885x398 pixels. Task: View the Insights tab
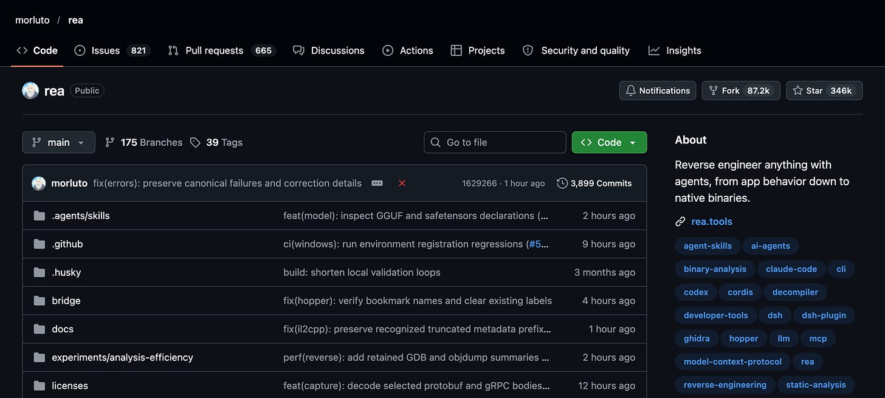click(x=675, y=50)
